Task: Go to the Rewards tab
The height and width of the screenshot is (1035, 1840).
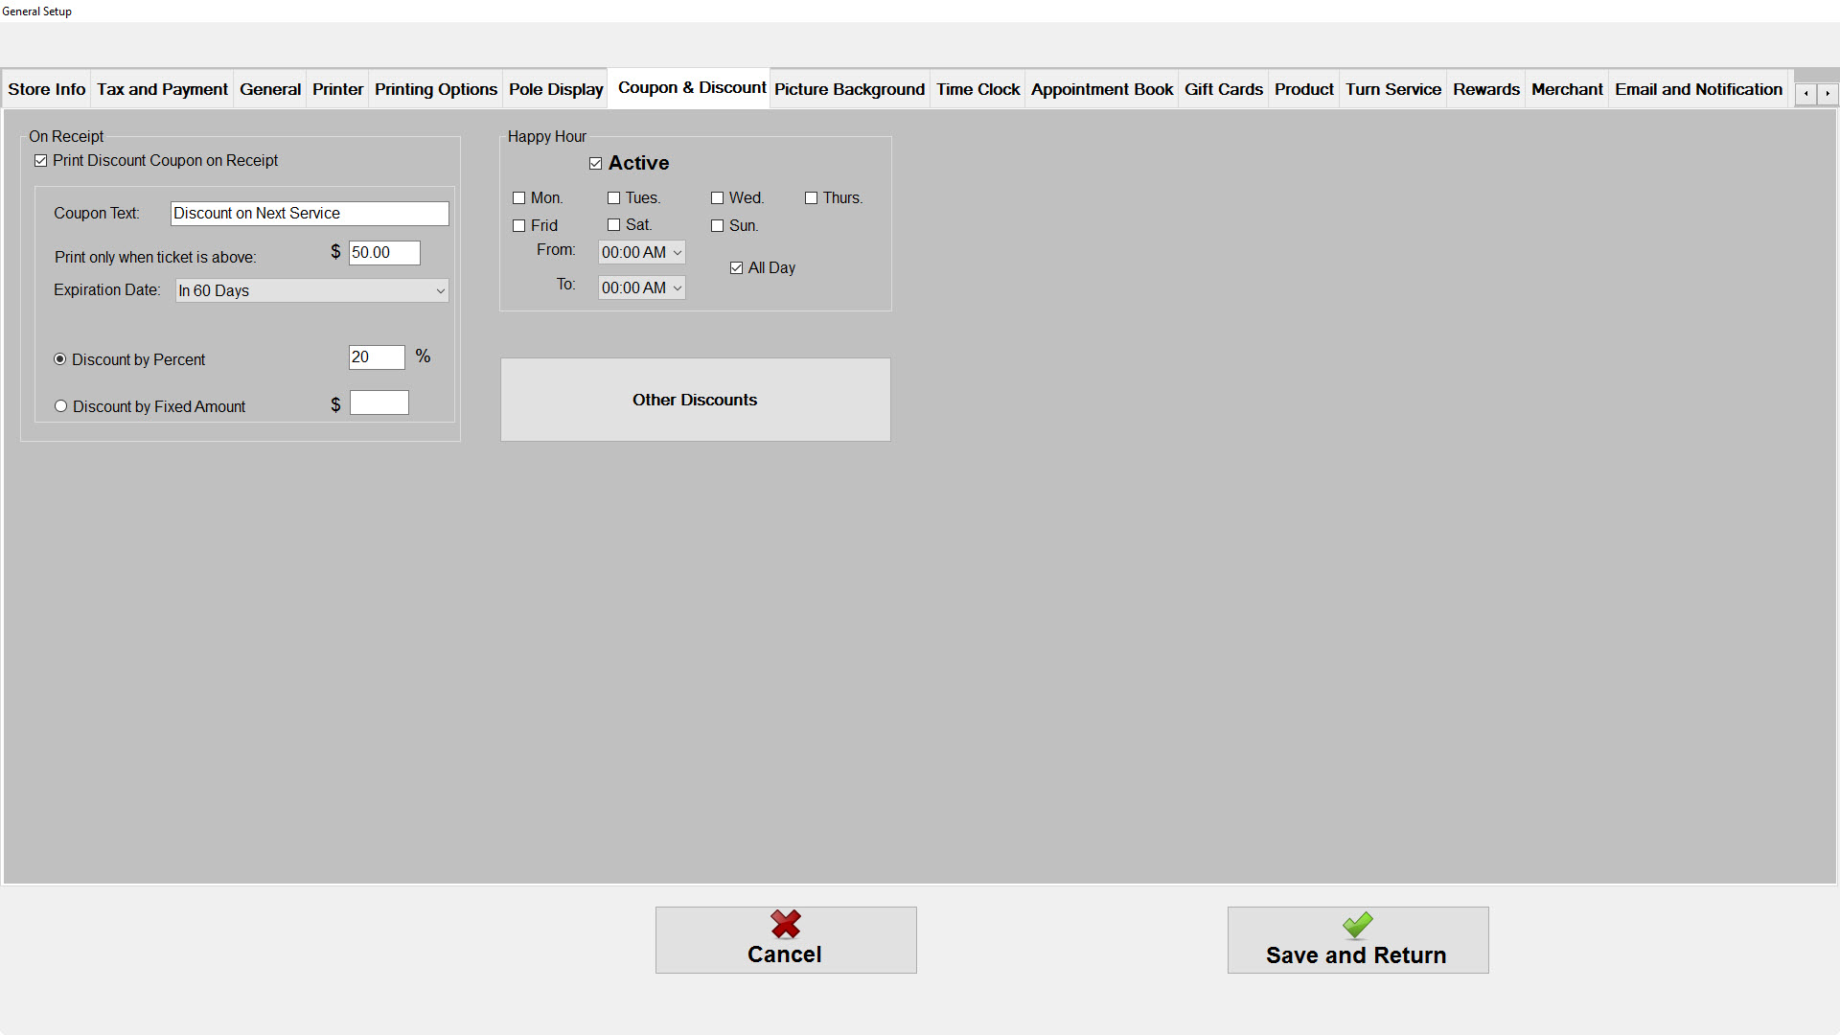Action: coord(1485,89)
